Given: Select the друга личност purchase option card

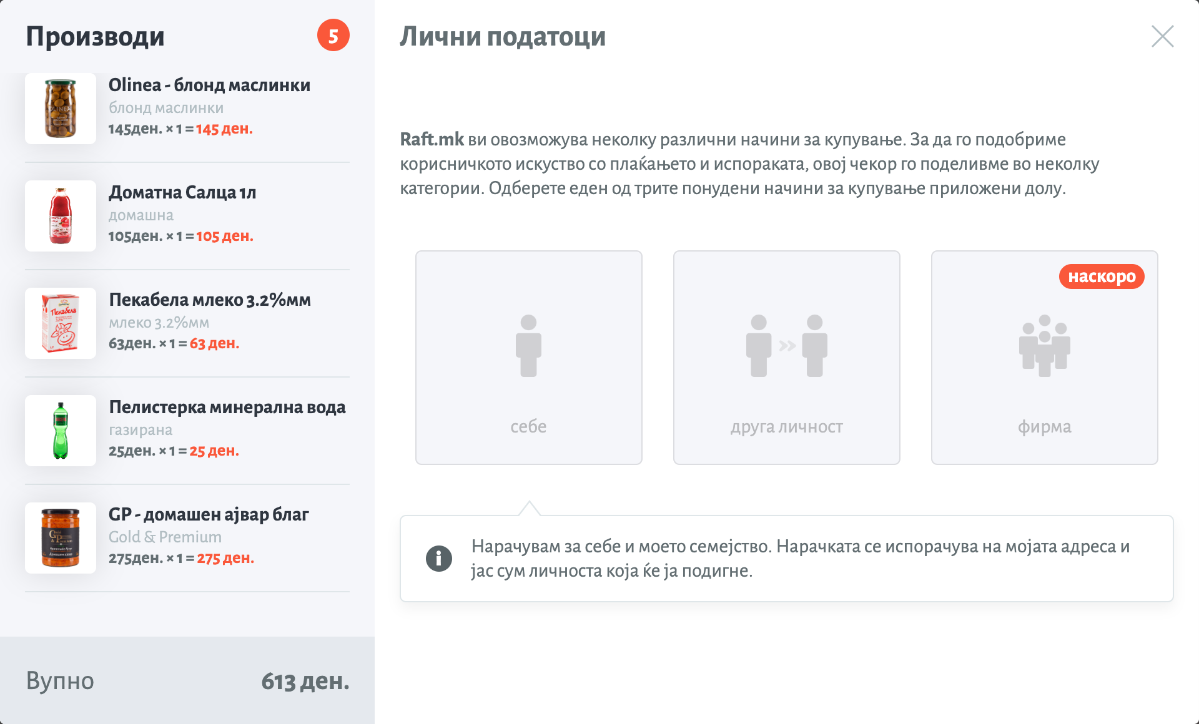Looking at the screenshot, I should 787,358.
